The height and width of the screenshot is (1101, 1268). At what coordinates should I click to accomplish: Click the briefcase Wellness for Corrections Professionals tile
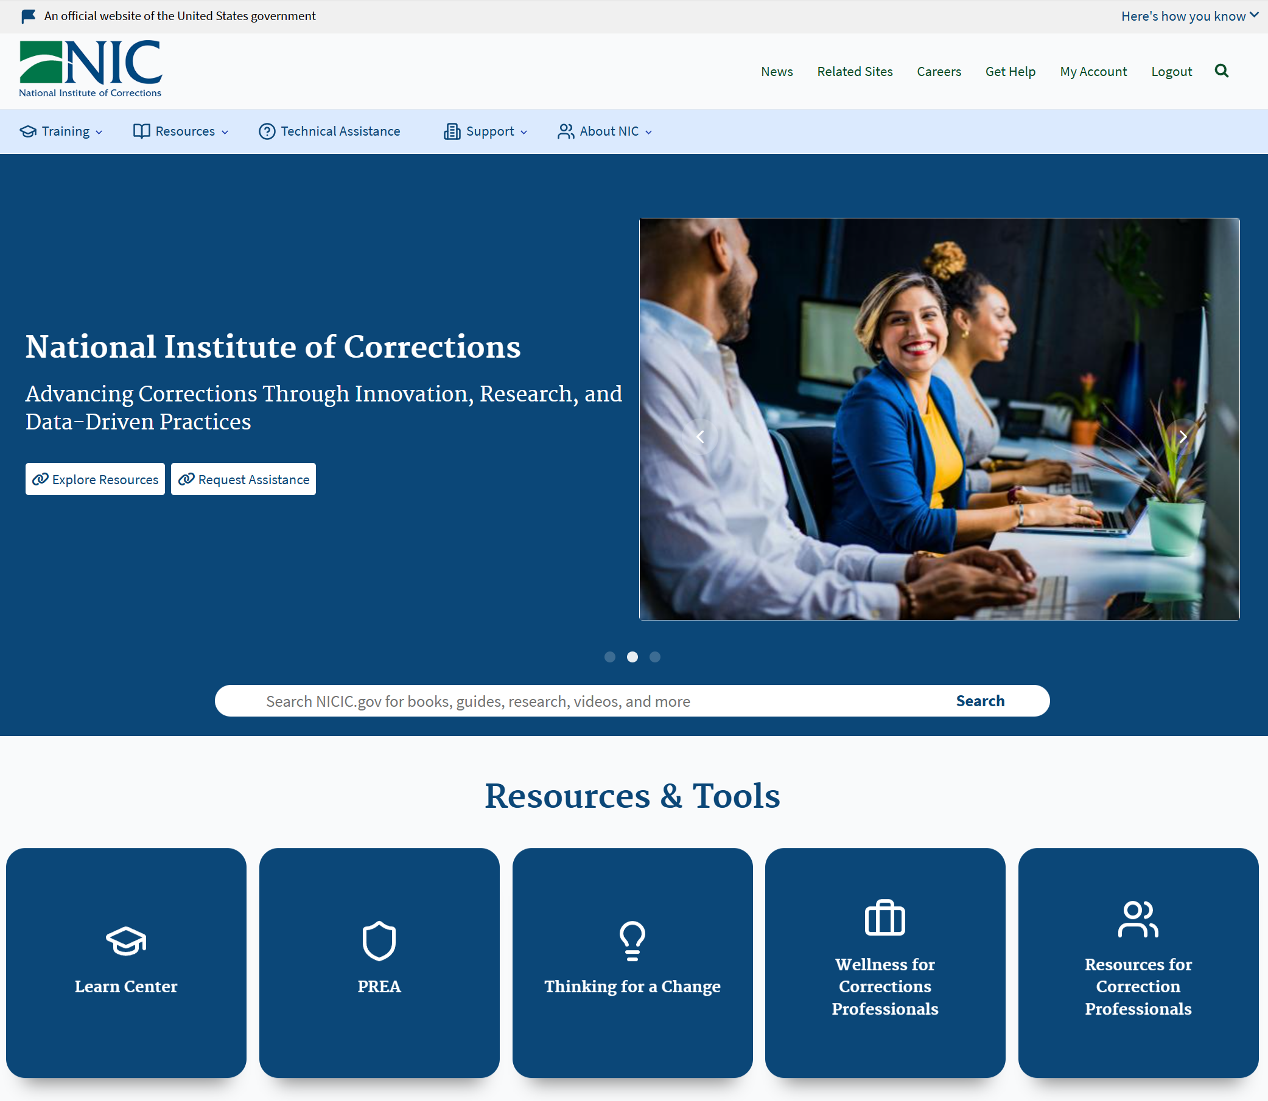click(885, 962)
